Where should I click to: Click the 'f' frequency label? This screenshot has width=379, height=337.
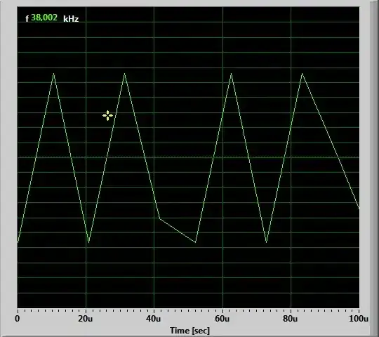(x=27, y=19)
